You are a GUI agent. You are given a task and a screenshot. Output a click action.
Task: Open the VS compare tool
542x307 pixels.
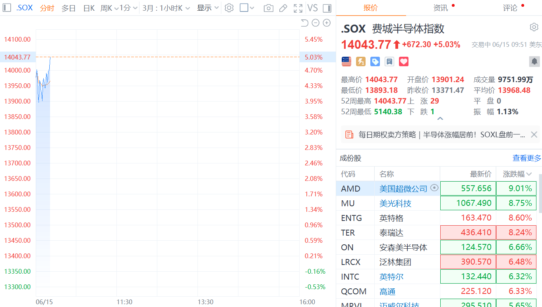313,8
